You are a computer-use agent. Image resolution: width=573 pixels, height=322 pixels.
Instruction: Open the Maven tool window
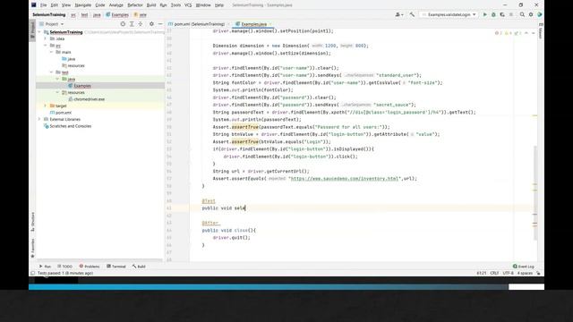point(541,30)
